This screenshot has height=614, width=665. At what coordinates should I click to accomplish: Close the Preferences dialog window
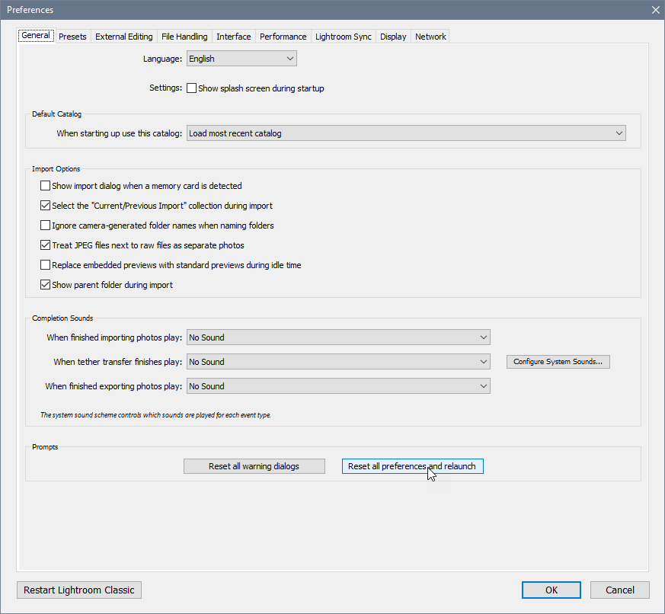pyautogui.click(x=655, y=9)
